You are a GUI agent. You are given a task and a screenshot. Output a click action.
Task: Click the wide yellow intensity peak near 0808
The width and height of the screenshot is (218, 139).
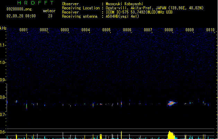tap(171, 135)
